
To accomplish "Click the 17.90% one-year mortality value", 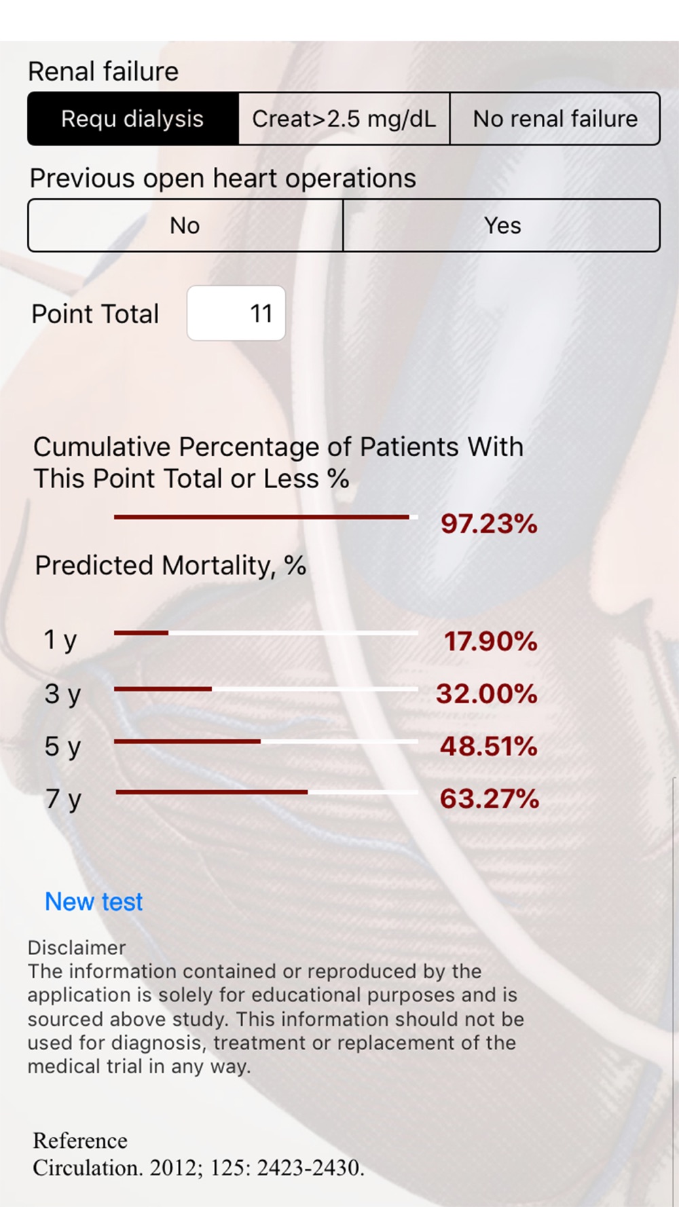I will point(490,641).
